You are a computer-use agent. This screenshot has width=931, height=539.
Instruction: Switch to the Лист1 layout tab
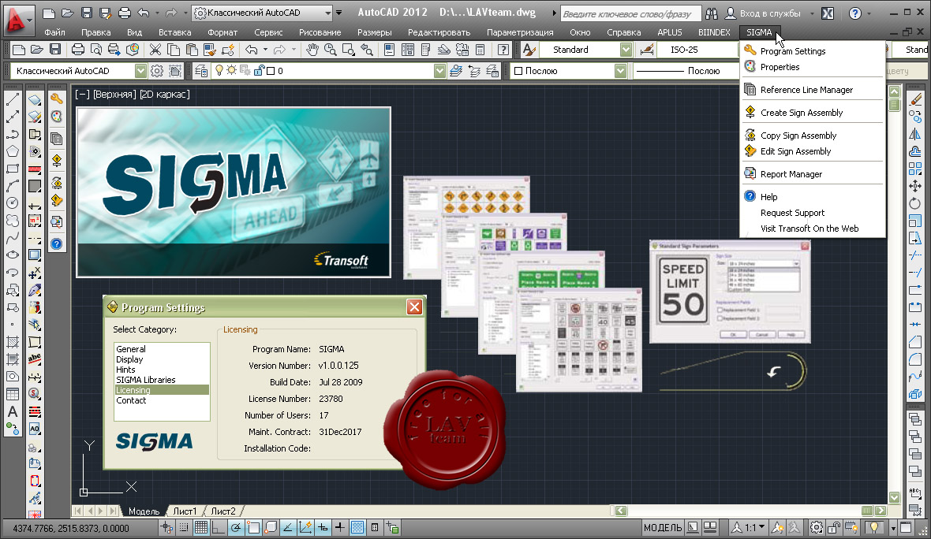185,511
